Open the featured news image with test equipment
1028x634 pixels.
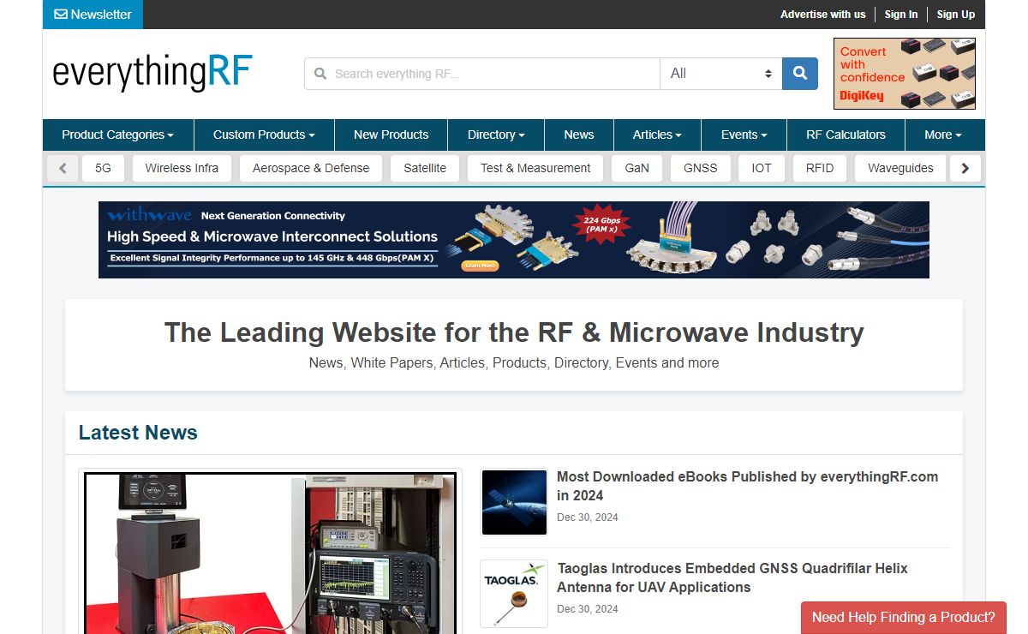[270, 553]
